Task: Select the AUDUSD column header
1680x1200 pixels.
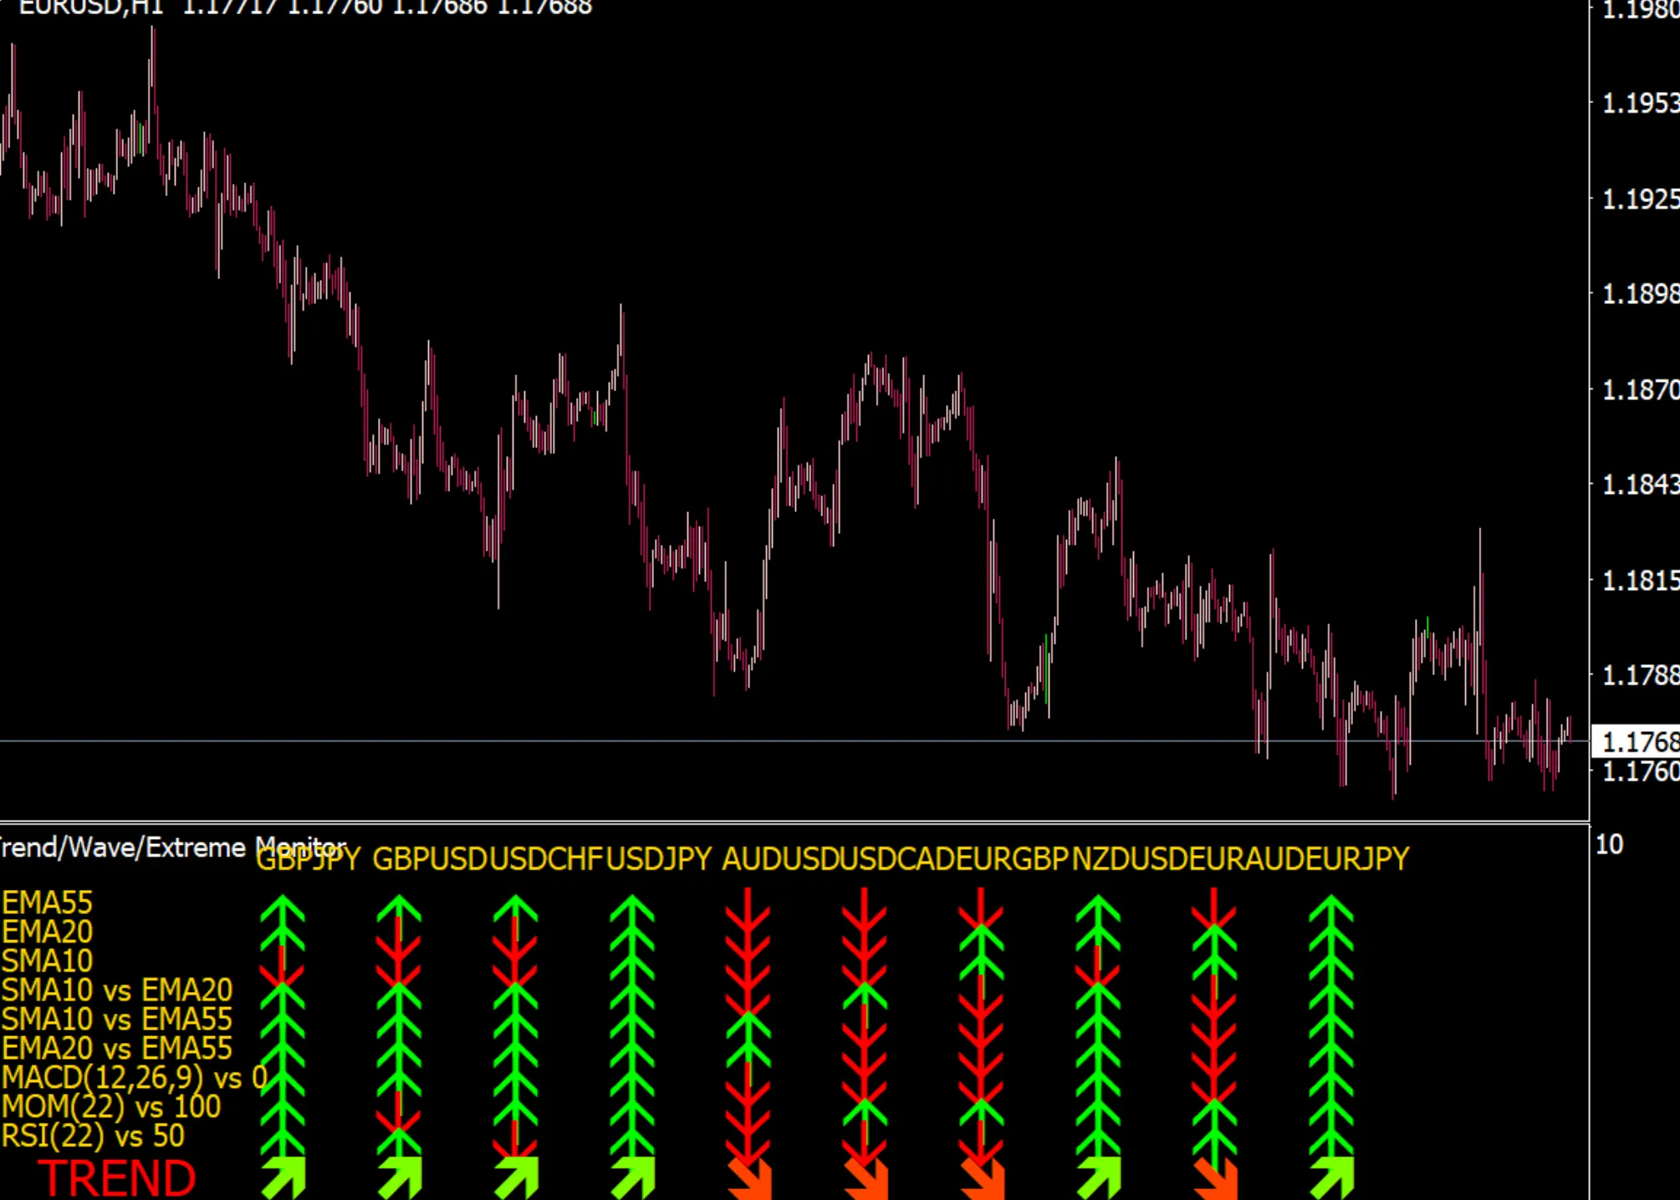Action: tap(780, 858)
